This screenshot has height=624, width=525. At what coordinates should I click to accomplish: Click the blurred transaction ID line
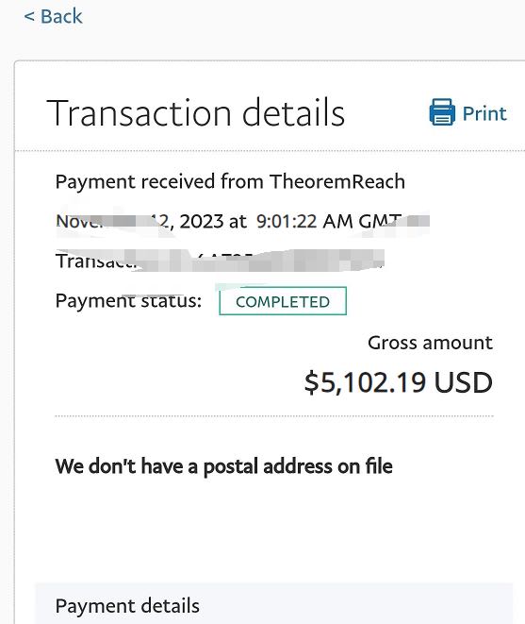[x=220, y=261]
